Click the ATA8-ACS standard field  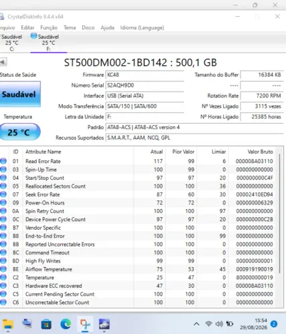pyautogui.click(x=194, y=127)
